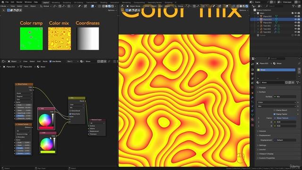Toggle visibility eye of Plane.002 in outliner
302x170 pixels.
[x=296, y=17]
